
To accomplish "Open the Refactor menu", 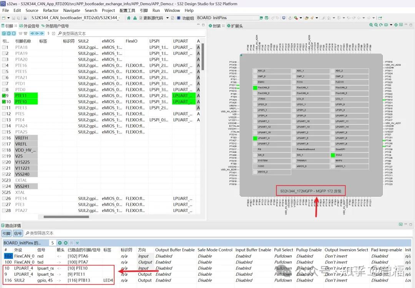I will [50, 10].
